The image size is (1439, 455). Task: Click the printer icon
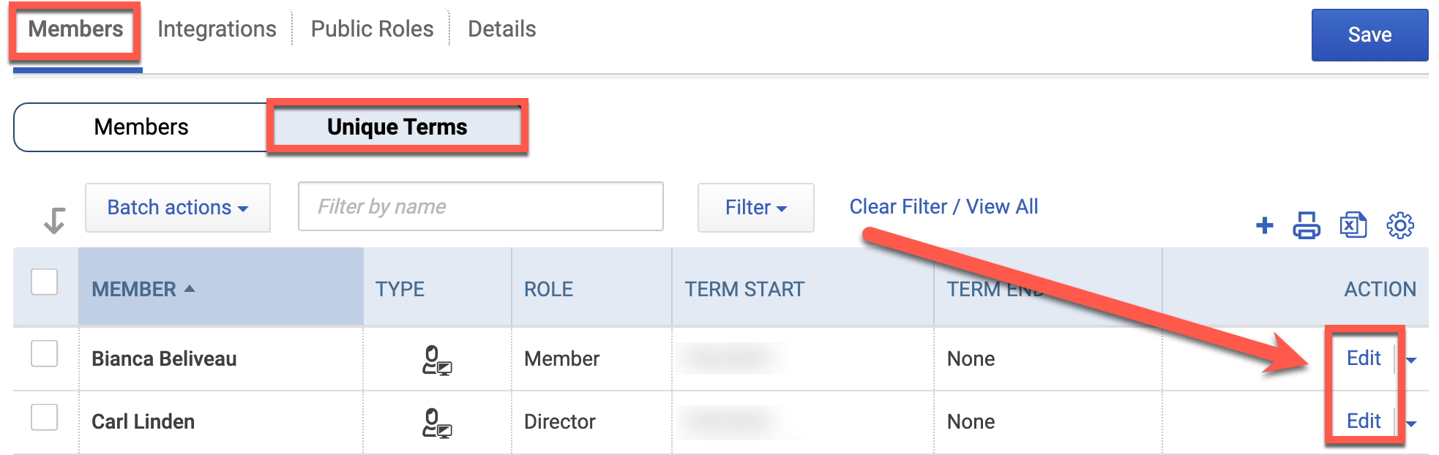tap(1307, 225)
